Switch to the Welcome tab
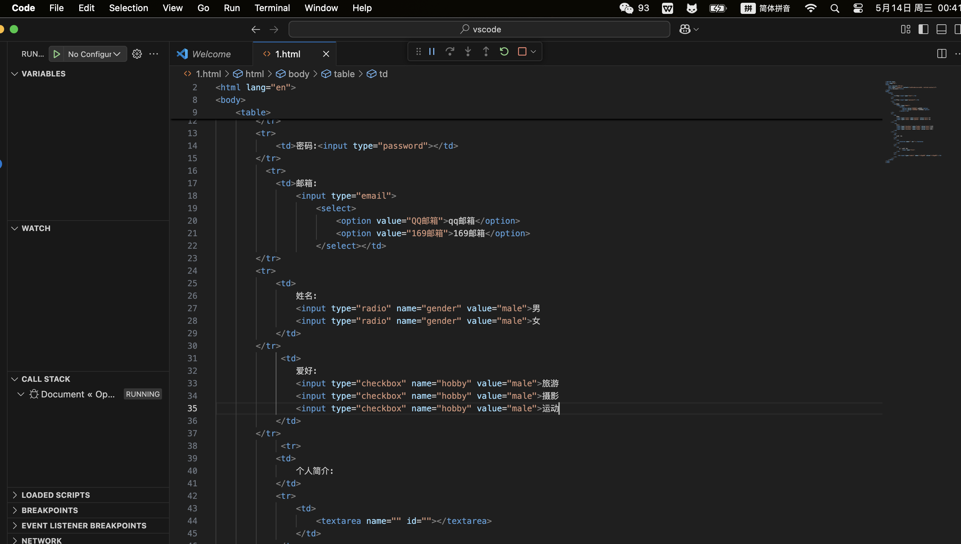This screenshot has width=961, height=544. pos(211,54)
